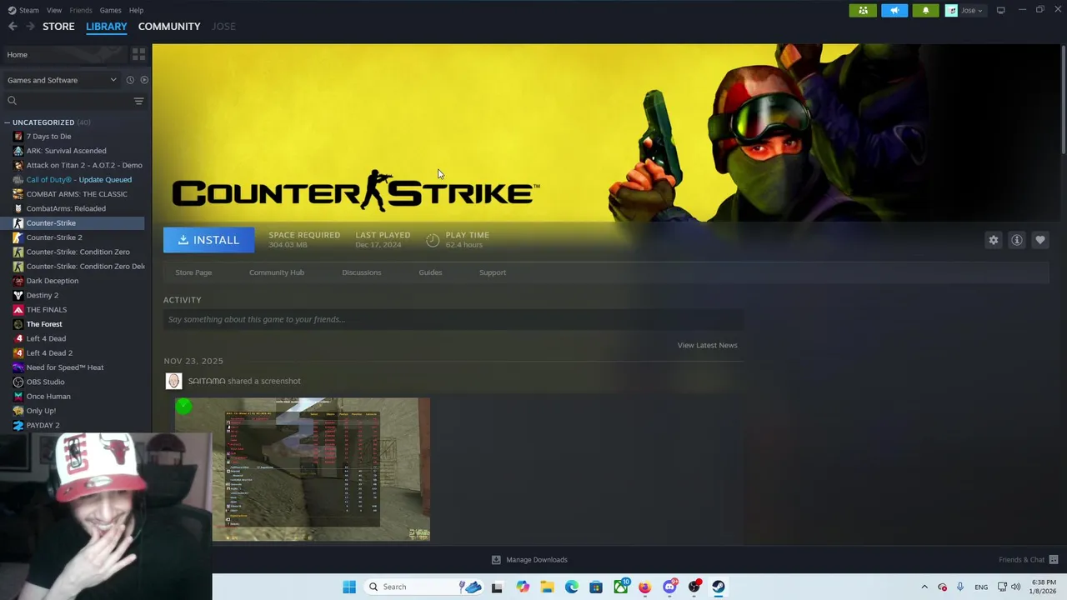This screenshot has width=1067, height=600.
Task: Select Need for Speed Heat
Action: click(x=65, y=367)
